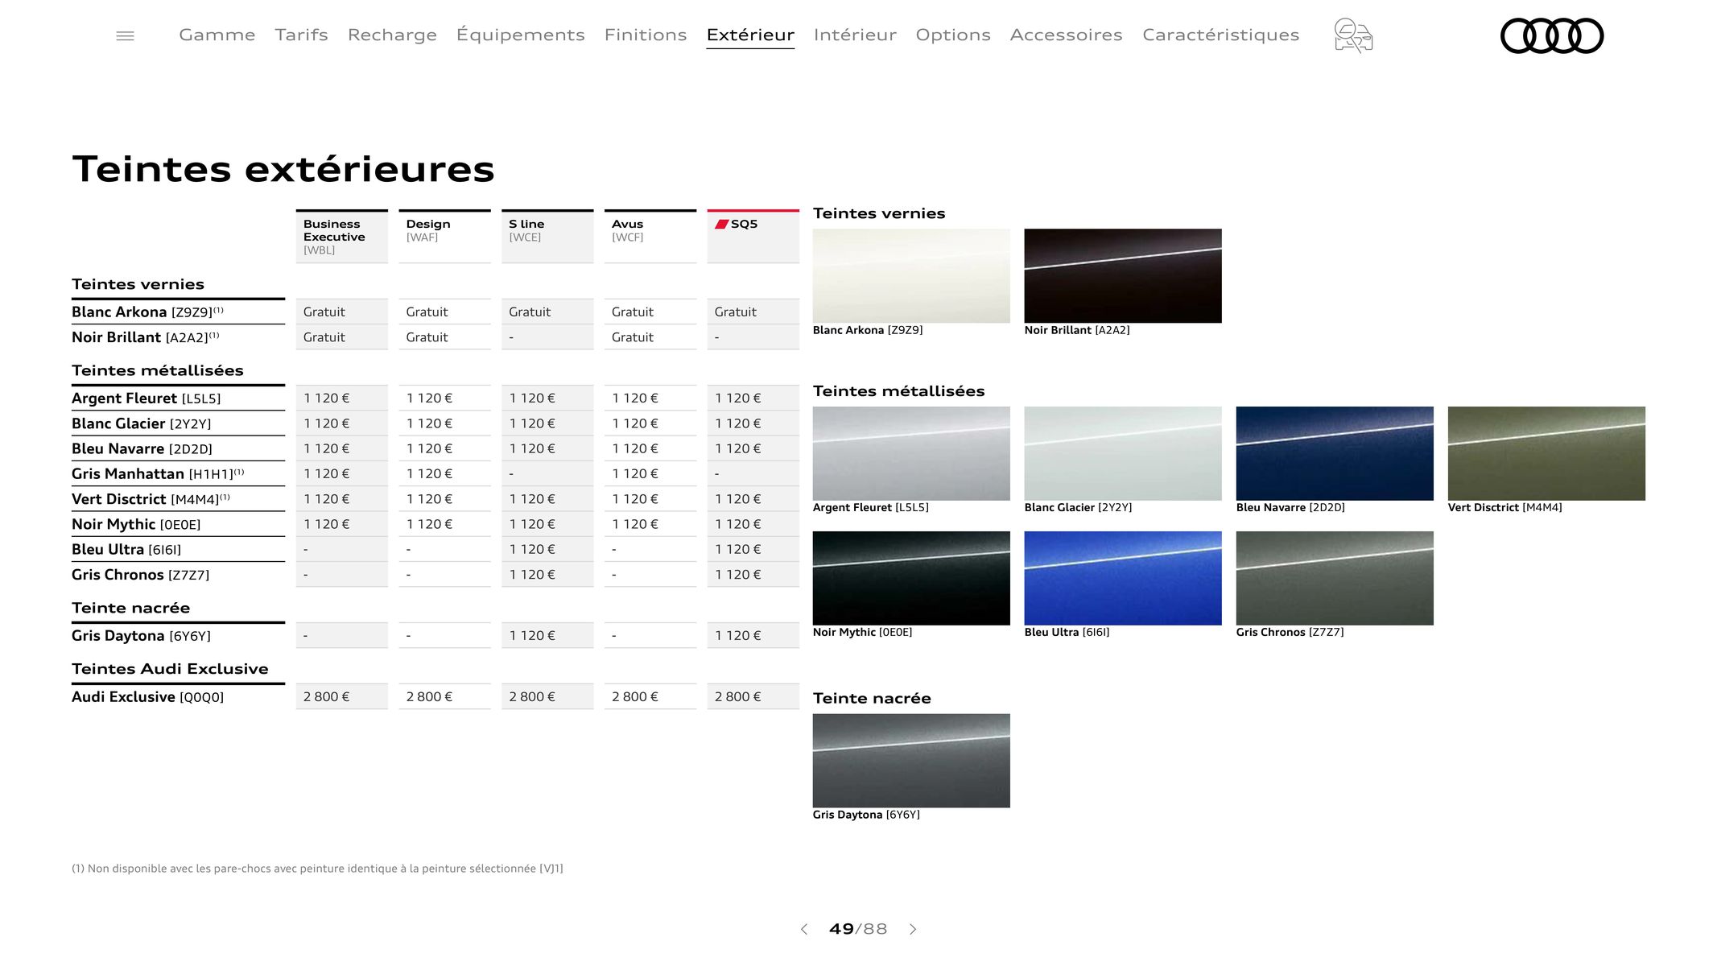Screen dimensions: 1717x966
Task: Select the Gris Chronos color swatch
Action: (1335, 578)
